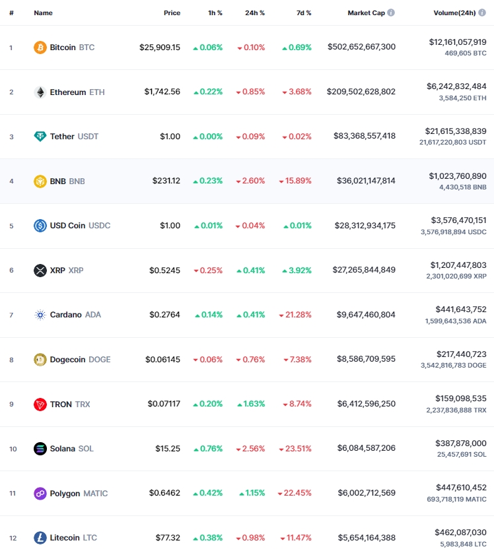Click the Dogecoin logo icon

click(x=40, y=360)
